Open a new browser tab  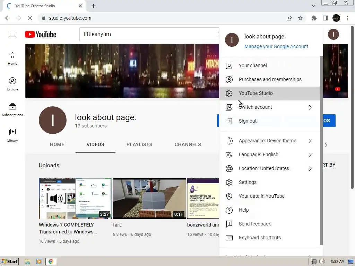coord(94,6)
